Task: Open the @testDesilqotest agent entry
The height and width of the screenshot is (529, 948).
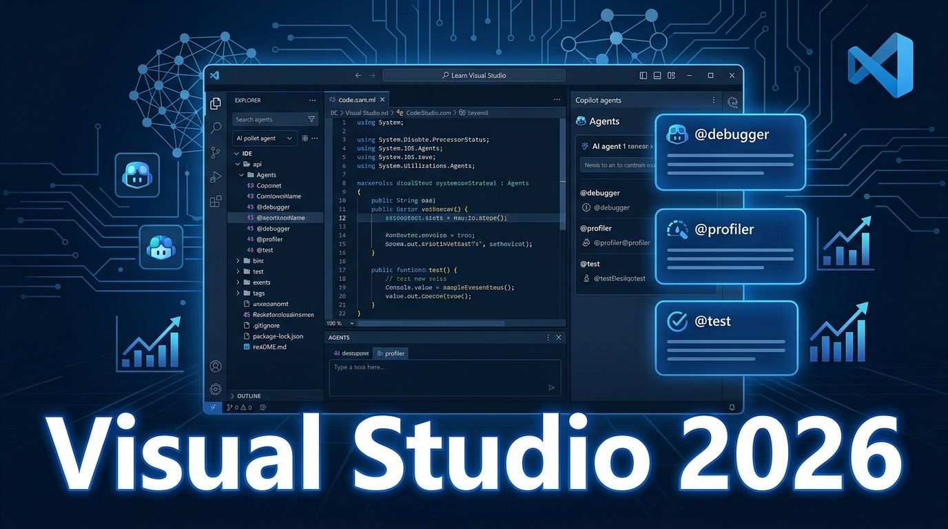Action: (615, 278)
